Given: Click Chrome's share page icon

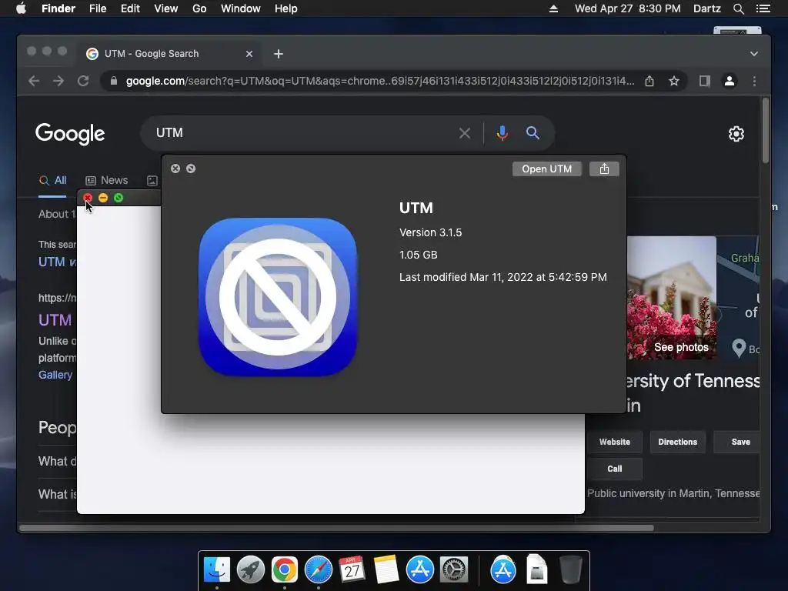Looking at the screenshot, I should [649, 81].
